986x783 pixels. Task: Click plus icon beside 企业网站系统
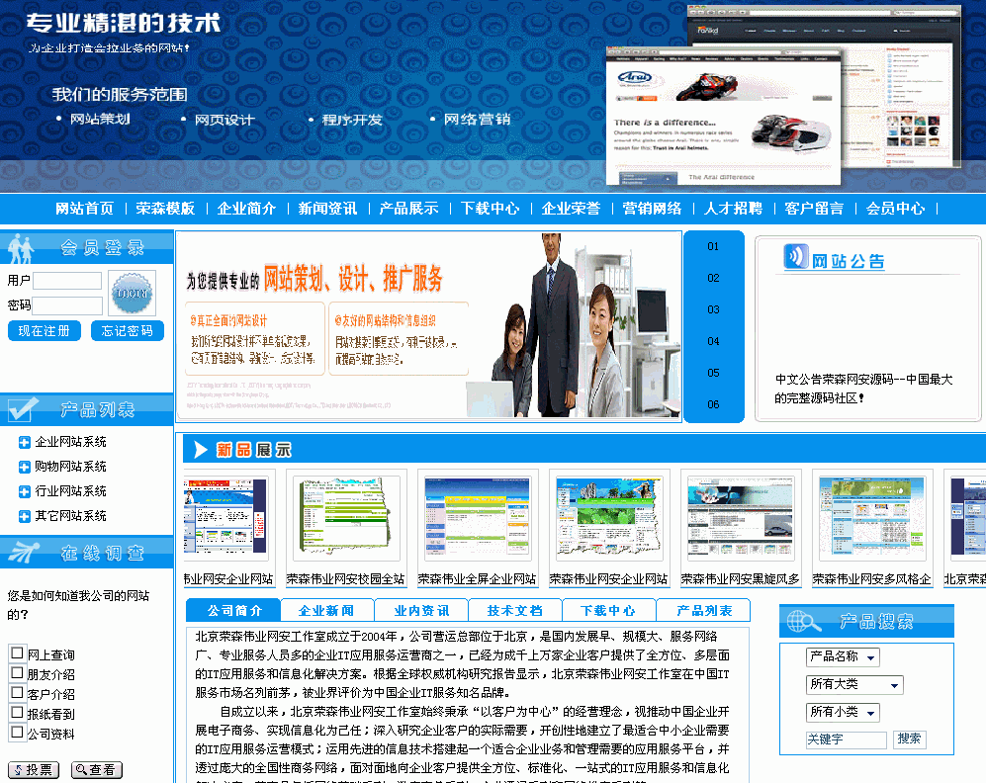[x=25, y=442]
